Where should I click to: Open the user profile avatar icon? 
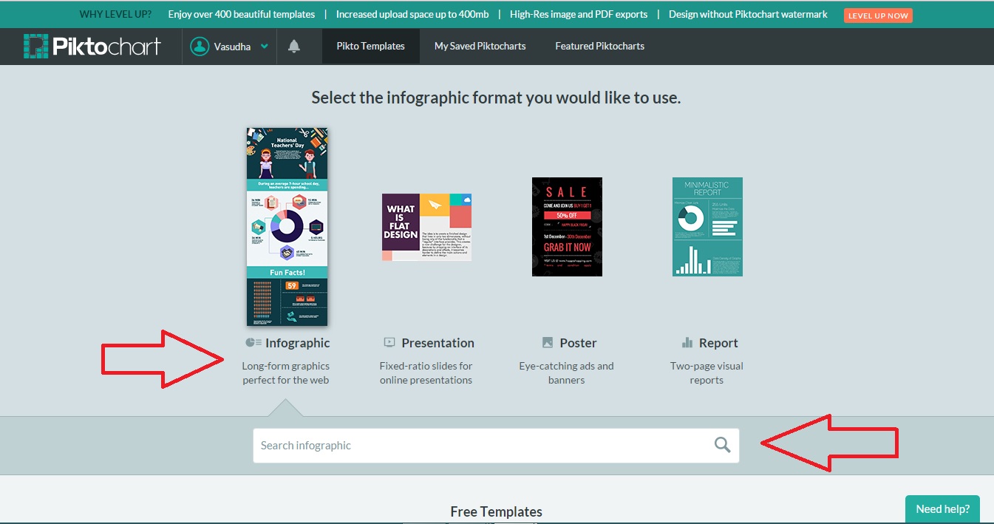point(200,46)
